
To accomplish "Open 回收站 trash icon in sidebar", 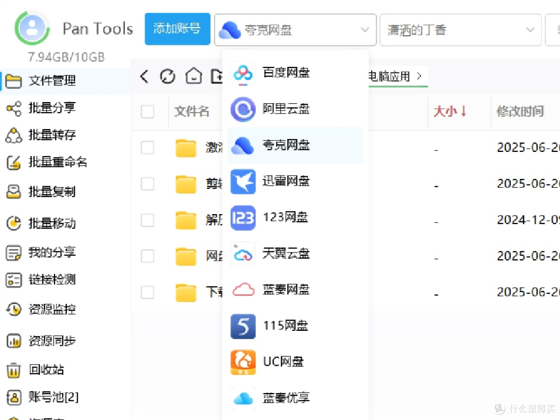I will pos(13,370).
